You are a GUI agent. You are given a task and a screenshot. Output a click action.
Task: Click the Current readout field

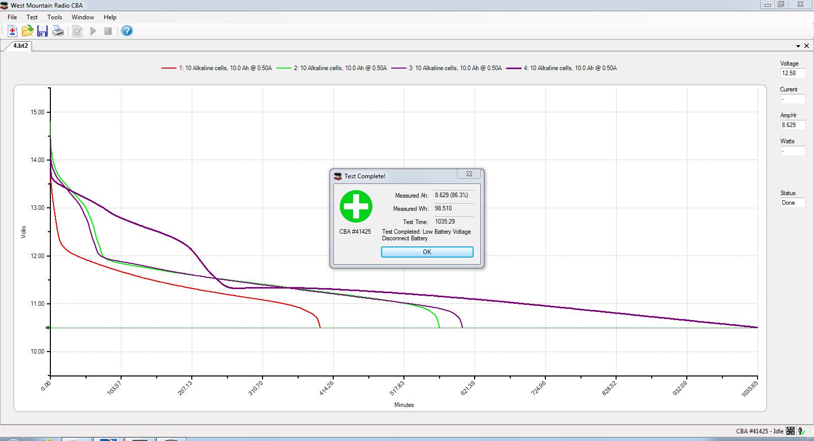pos(793,99)
